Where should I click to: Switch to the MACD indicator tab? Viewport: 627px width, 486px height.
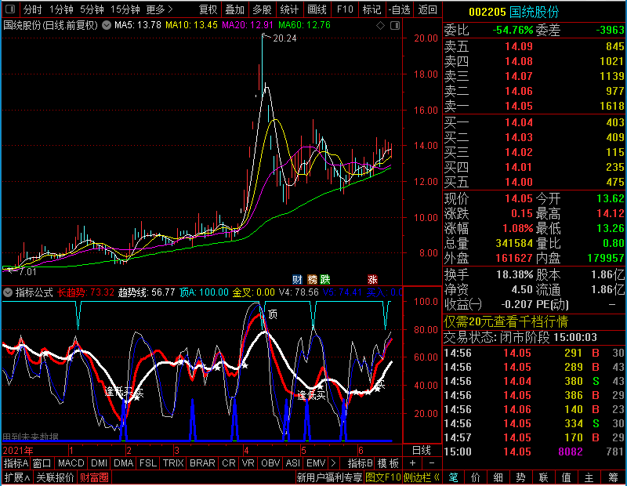71,463
